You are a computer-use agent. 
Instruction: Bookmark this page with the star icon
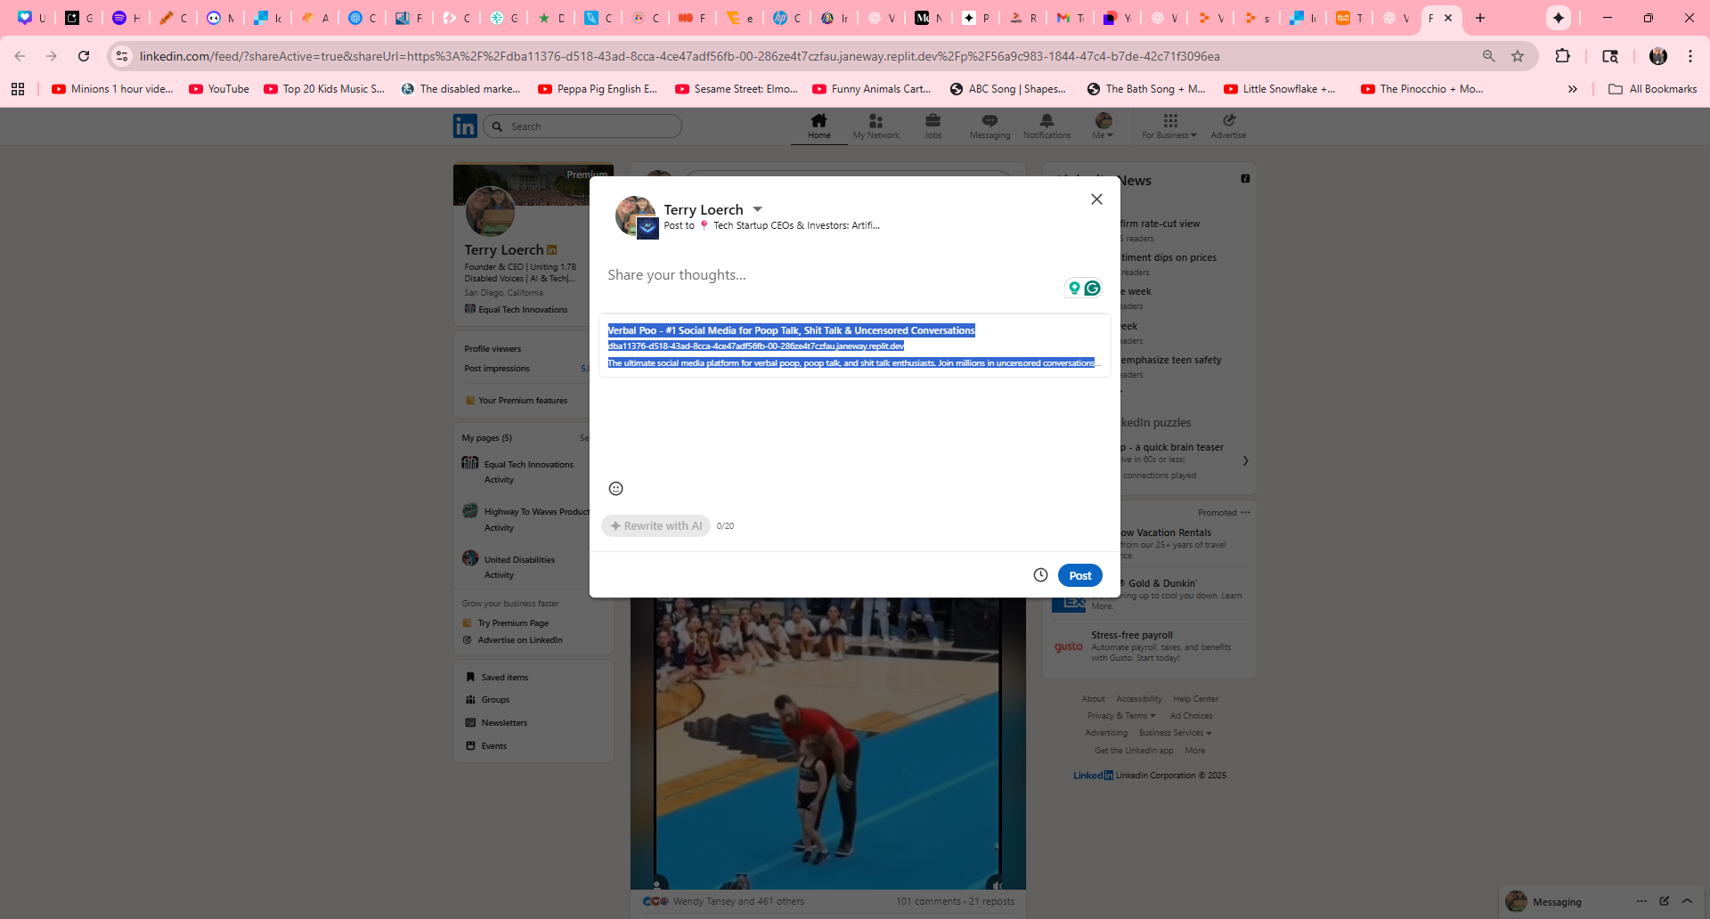[x=1518, y=56]
